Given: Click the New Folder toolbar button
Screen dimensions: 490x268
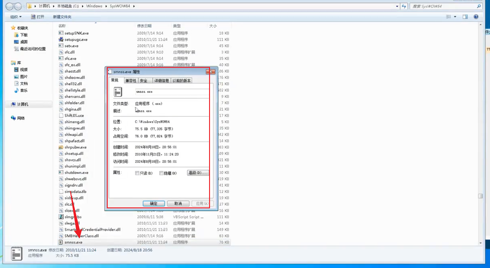Looking at the screenshot, I should 62,17.
